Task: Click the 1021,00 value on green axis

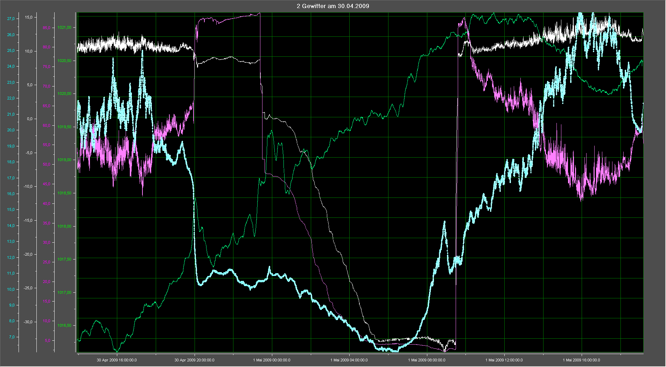Action: point(64,27)
